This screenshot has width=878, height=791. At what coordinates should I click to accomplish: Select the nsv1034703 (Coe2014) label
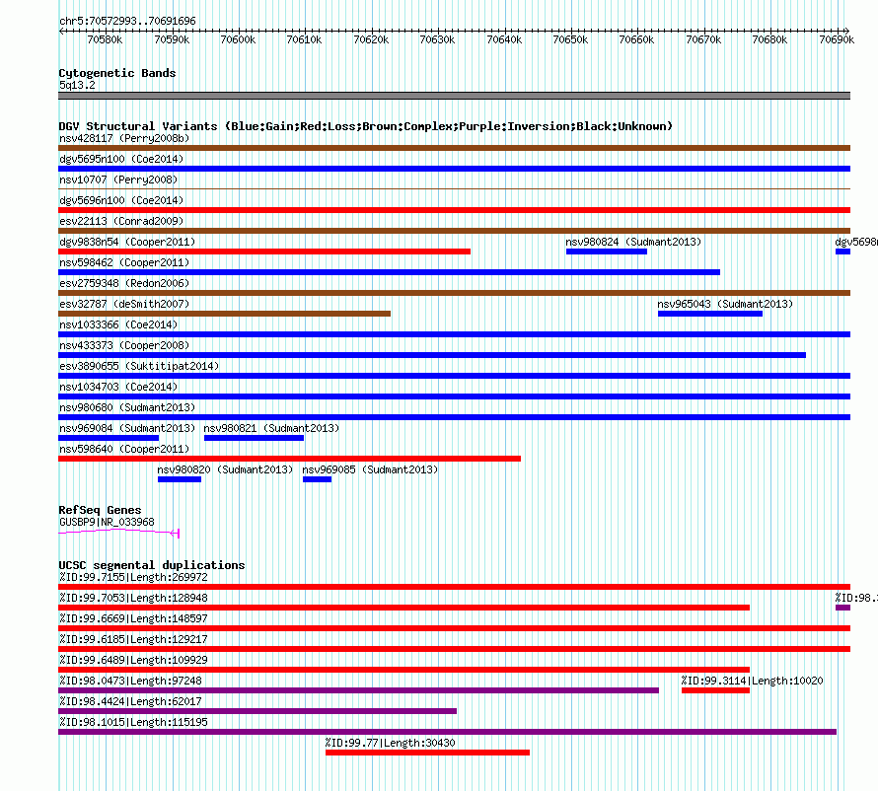[x=118, y=387]
